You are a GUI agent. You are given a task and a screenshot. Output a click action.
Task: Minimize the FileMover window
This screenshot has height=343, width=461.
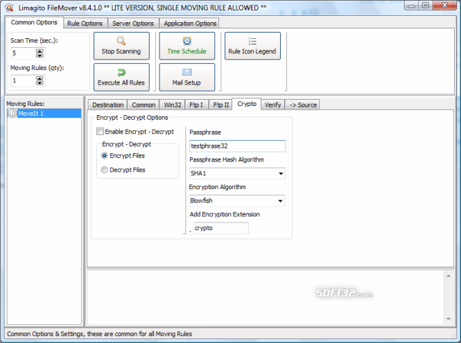pos(411,6)
